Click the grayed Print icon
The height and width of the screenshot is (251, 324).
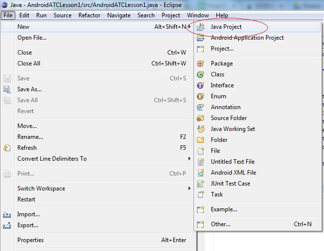(x=7, y=174)
